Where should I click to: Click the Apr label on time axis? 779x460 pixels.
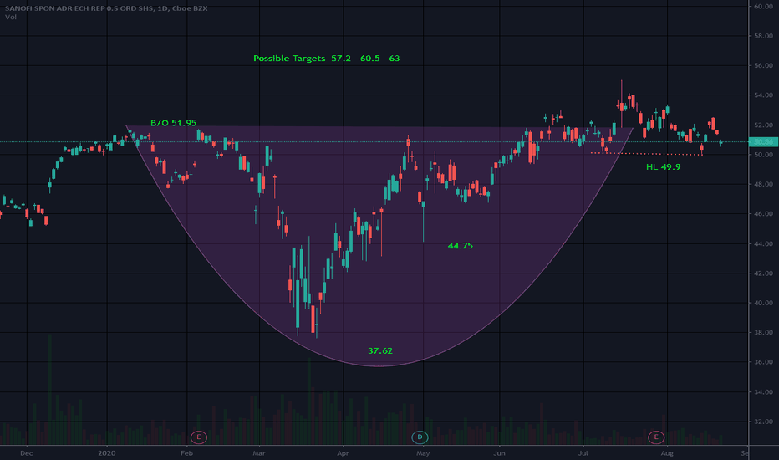coord(342,453)
